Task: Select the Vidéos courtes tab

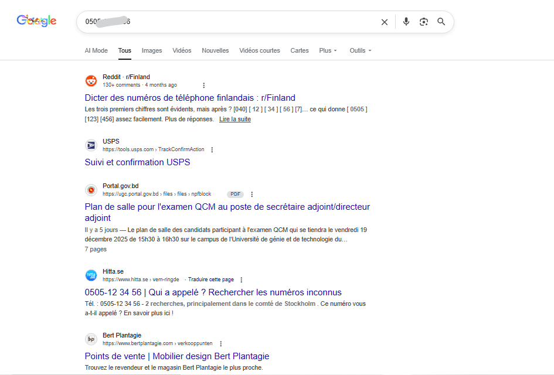Action: [x=260, y=50]
